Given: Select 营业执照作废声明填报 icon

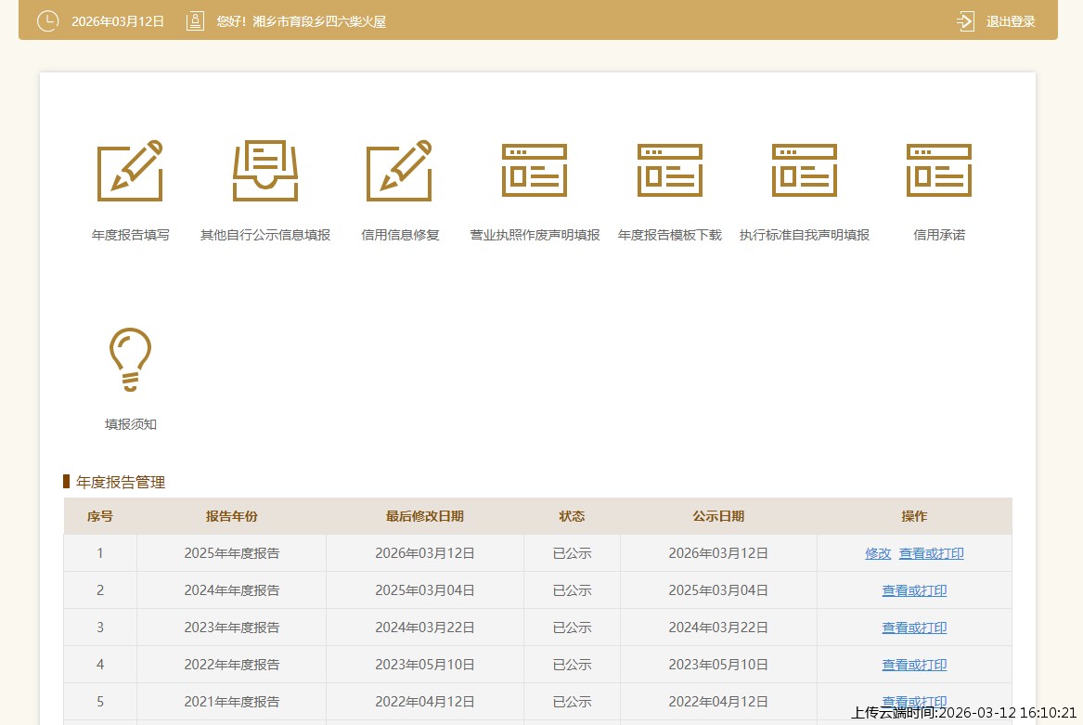Looking at the screenshot, I should [x=535, y=171].
